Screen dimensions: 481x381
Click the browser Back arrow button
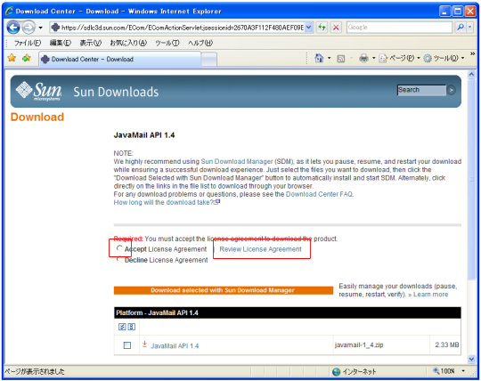(13, 28)
